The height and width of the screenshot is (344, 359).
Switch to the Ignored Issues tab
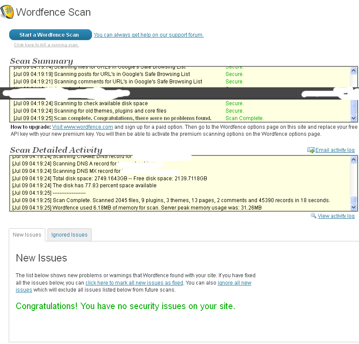pyautogui.click(x=69, y=234)
